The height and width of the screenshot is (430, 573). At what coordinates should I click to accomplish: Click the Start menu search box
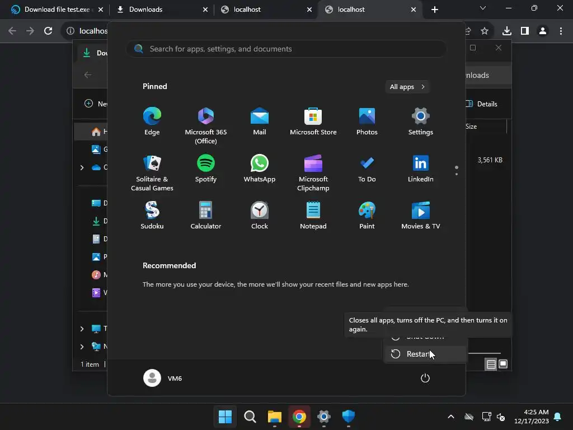286,49
